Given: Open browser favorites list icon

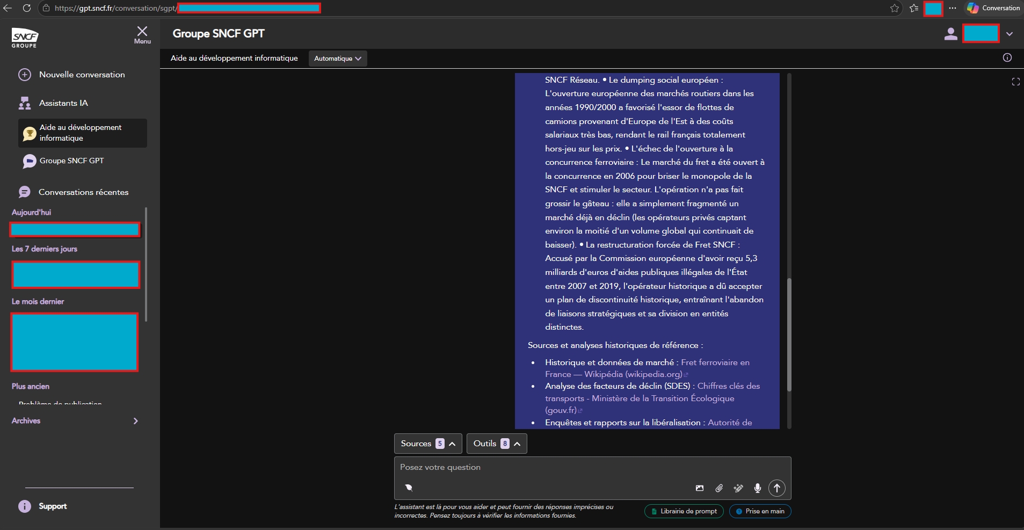Looking at the screenshot, I should (914, 8).
